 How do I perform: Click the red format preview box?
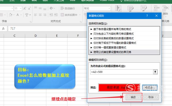click(x=119, y=88)
